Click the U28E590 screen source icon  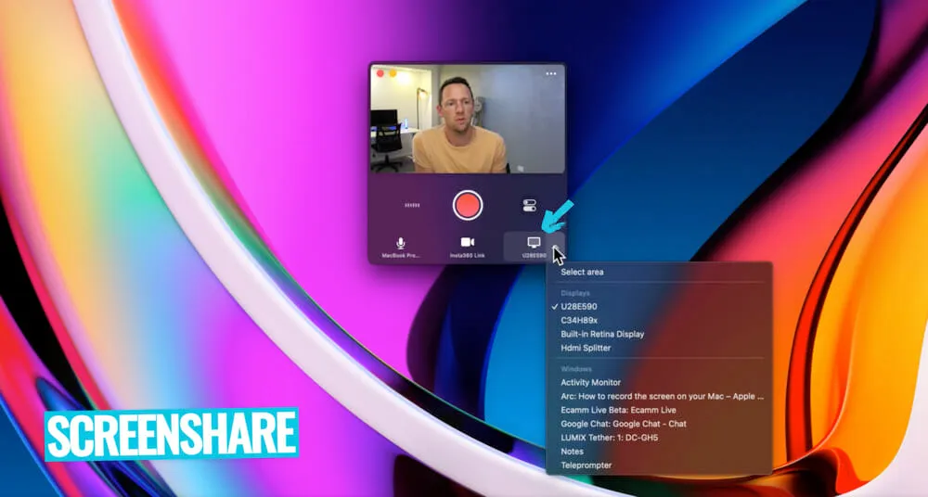pos(534,244)
